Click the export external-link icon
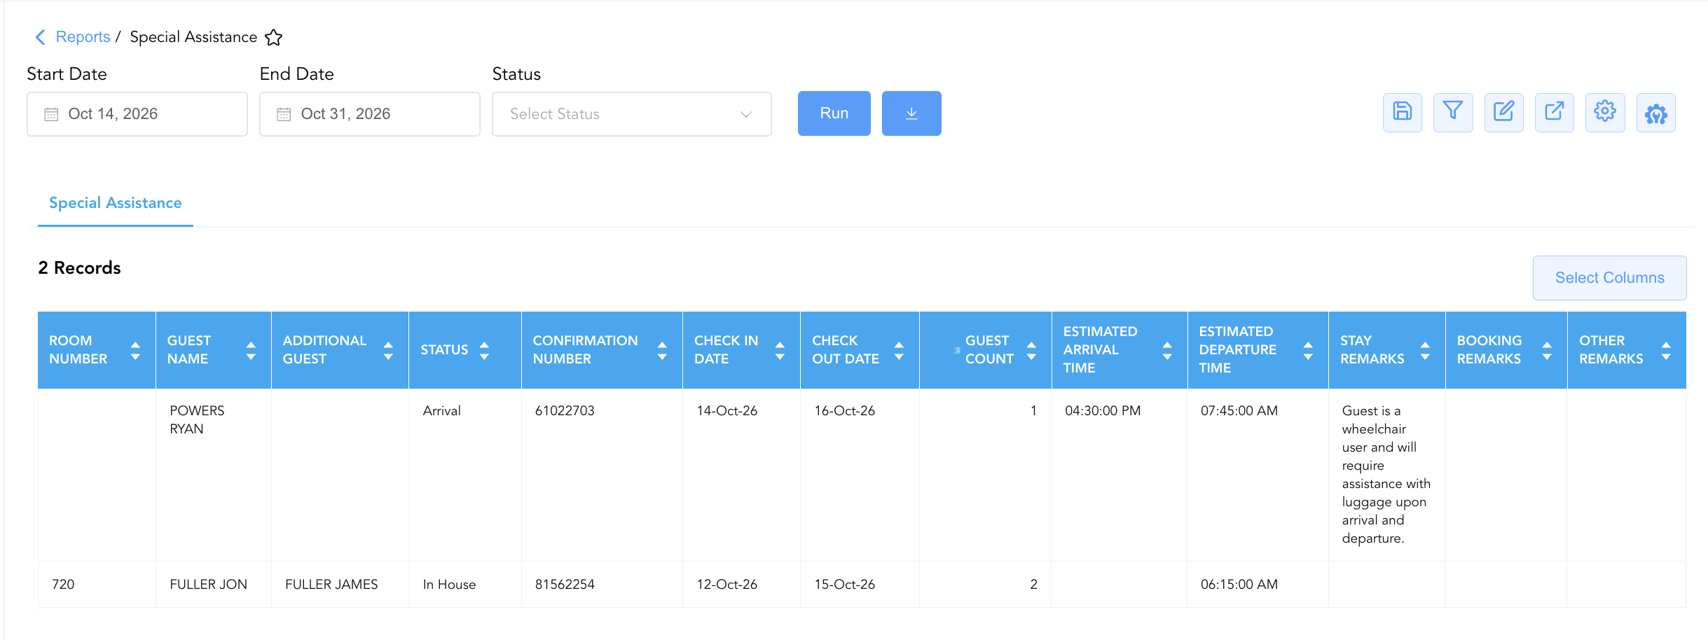The width and height of the screenshot is (1708, 640). (x=1555, y=112)
